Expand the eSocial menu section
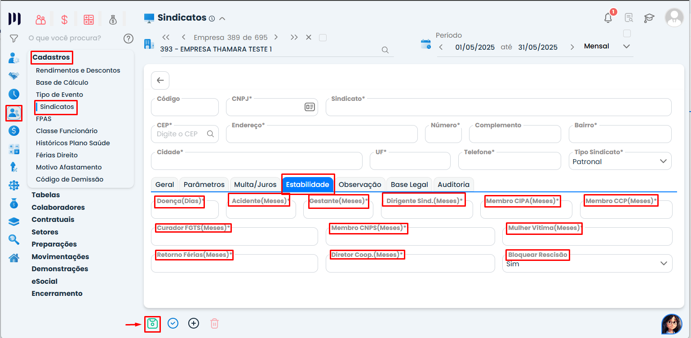The width and height of the screenshot is (691, 338). [x=44, y=282]
